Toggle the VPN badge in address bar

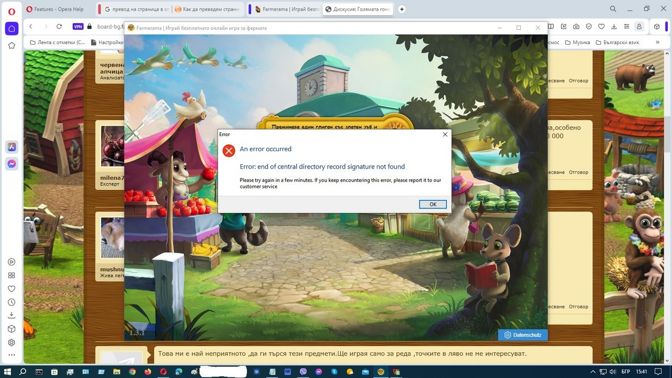coord(78,27)
